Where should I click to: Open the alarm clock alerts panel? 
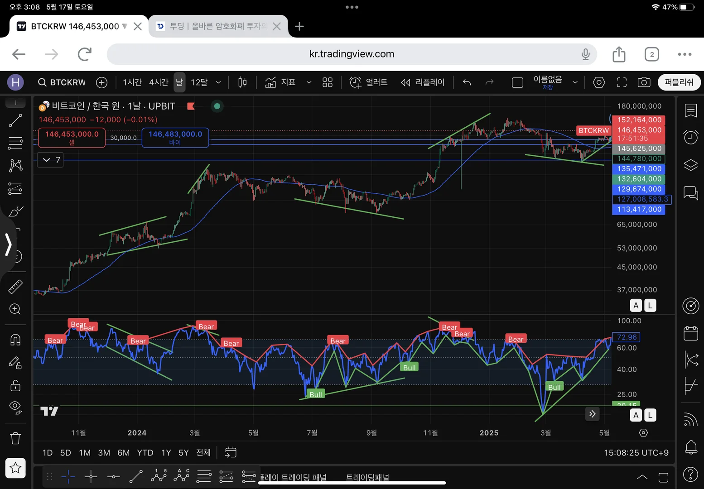690,137
